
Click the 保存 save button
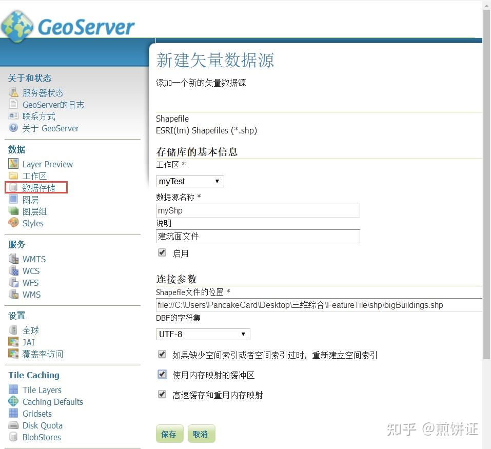(x=169, y=433)
